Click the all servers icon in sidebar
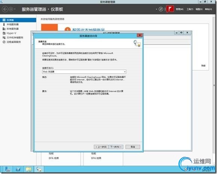Screen dimensions: 217x174 coord(4,29)
